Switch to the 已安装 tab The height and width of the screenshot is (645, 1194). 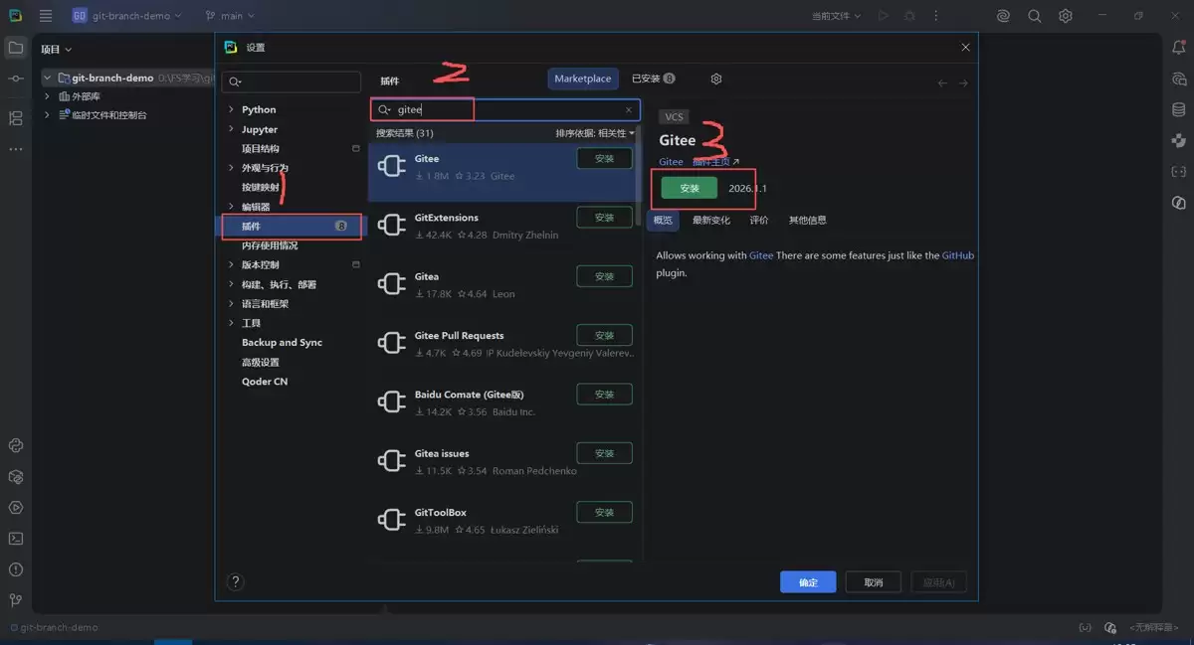click(x=654, y=79)
